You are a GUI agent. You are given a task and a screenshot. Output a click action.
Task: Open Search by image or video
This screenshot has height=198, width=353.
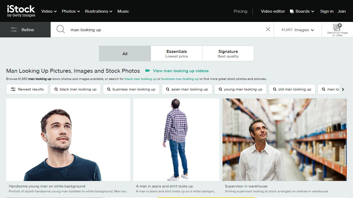pos(337,30)
